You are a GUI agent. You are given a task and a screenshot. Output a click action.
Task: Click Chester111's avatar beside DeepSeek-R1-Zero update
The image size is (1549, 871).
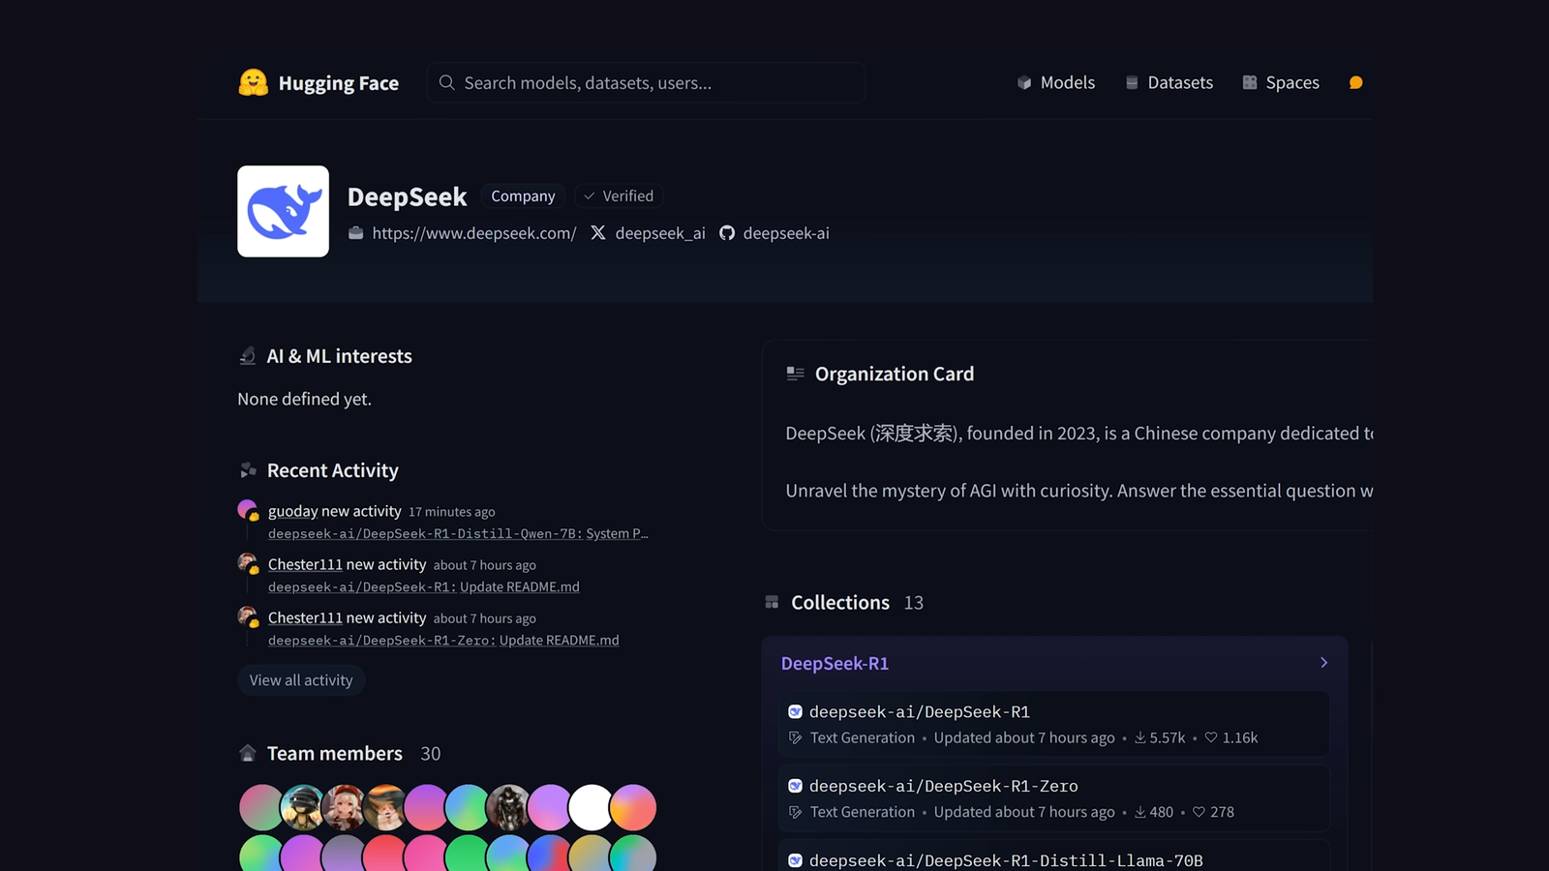point(248,616)
